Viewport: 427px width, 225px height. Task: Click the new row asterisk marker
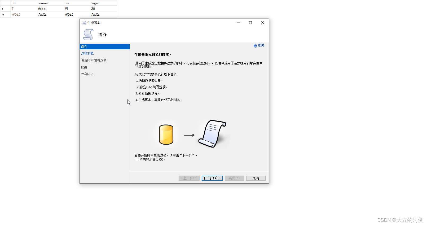point(3,15)
